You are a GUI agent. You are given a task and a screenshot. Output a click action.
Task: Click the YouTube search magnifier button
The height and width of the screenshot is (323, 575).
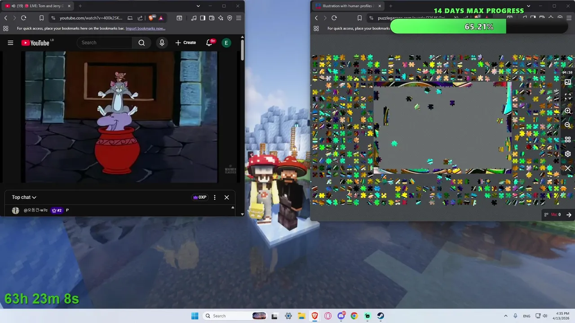point(142,43)
